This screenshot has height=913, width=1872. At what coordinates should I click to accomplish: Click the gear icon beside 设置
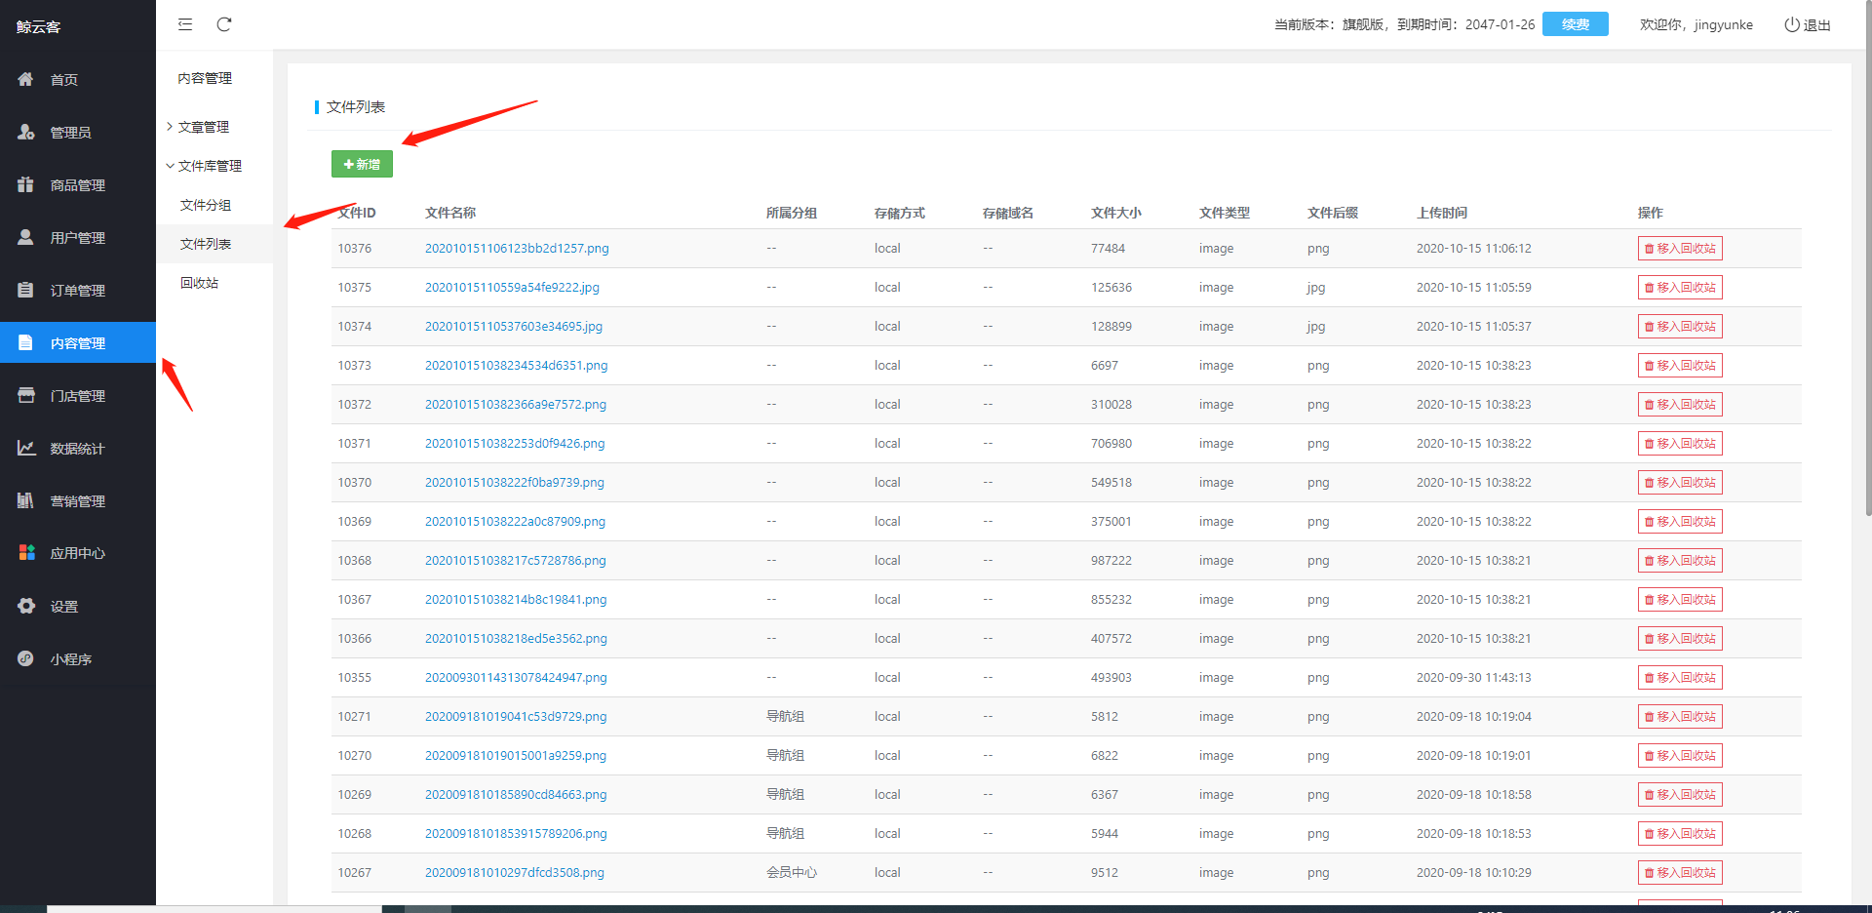[25, 606]
